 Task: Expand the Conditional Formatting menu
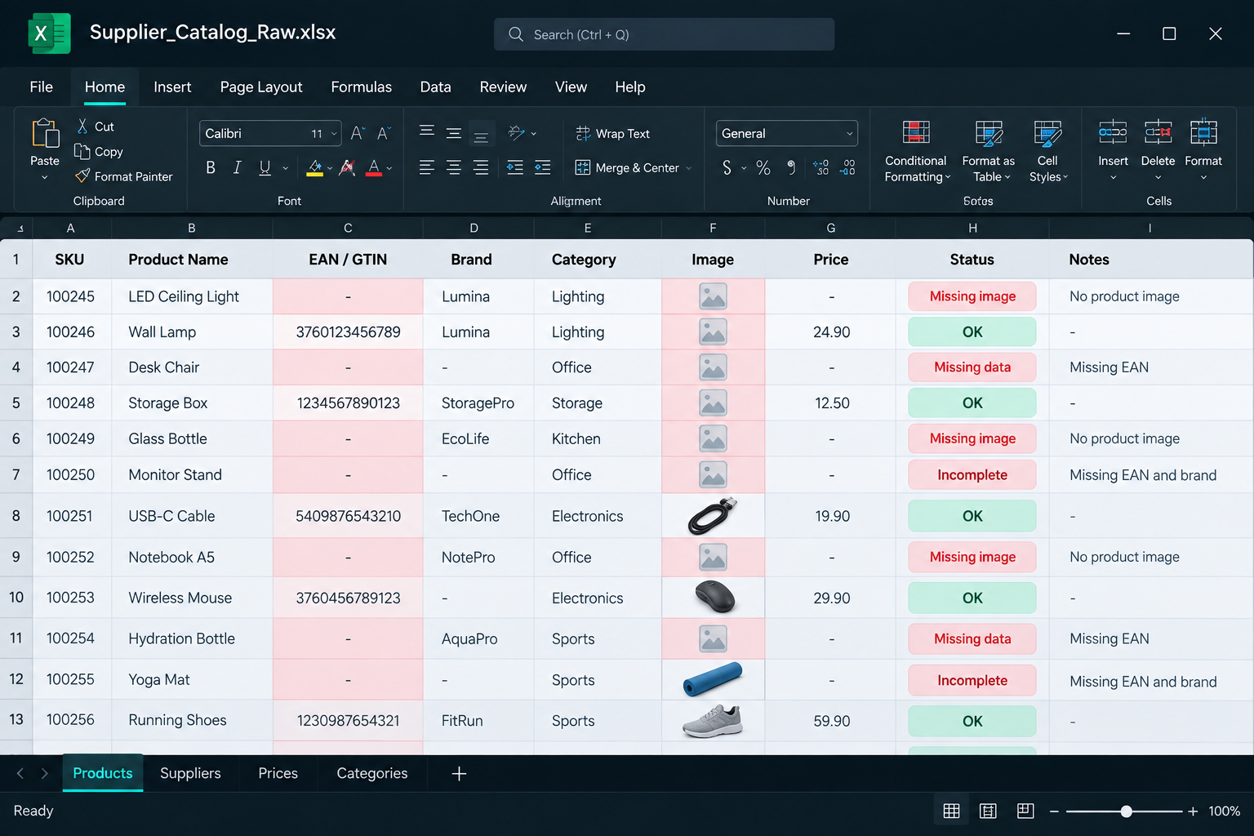pos(917,151)
